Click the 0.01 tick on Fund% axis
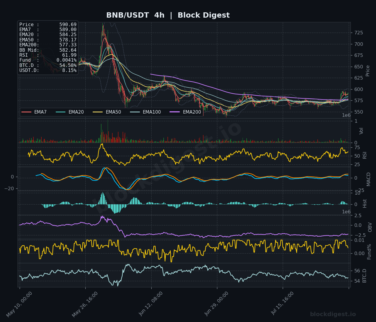This screenshot has width=376, height=322. pos(360,240)
